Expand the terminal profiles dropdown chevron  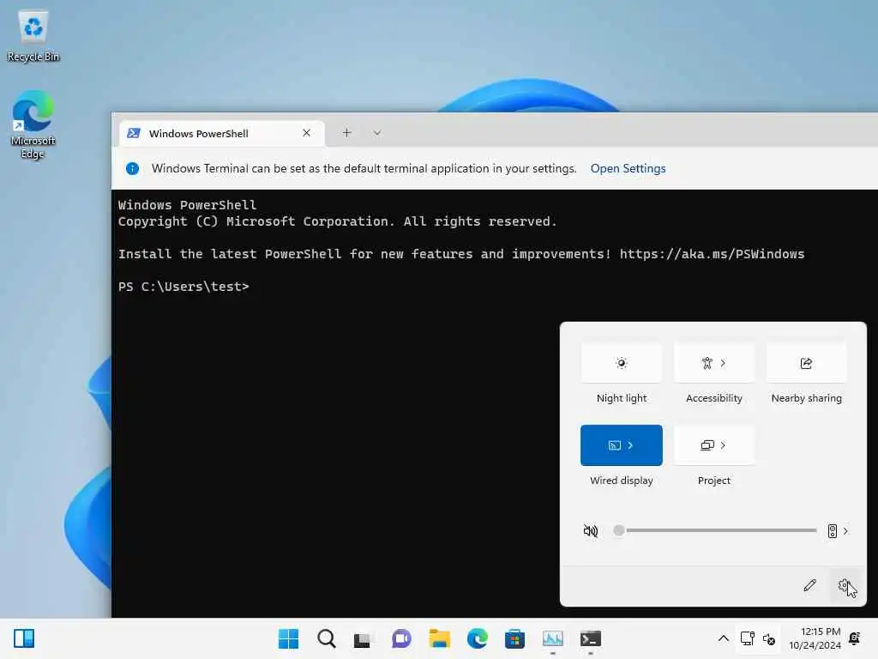377,133
